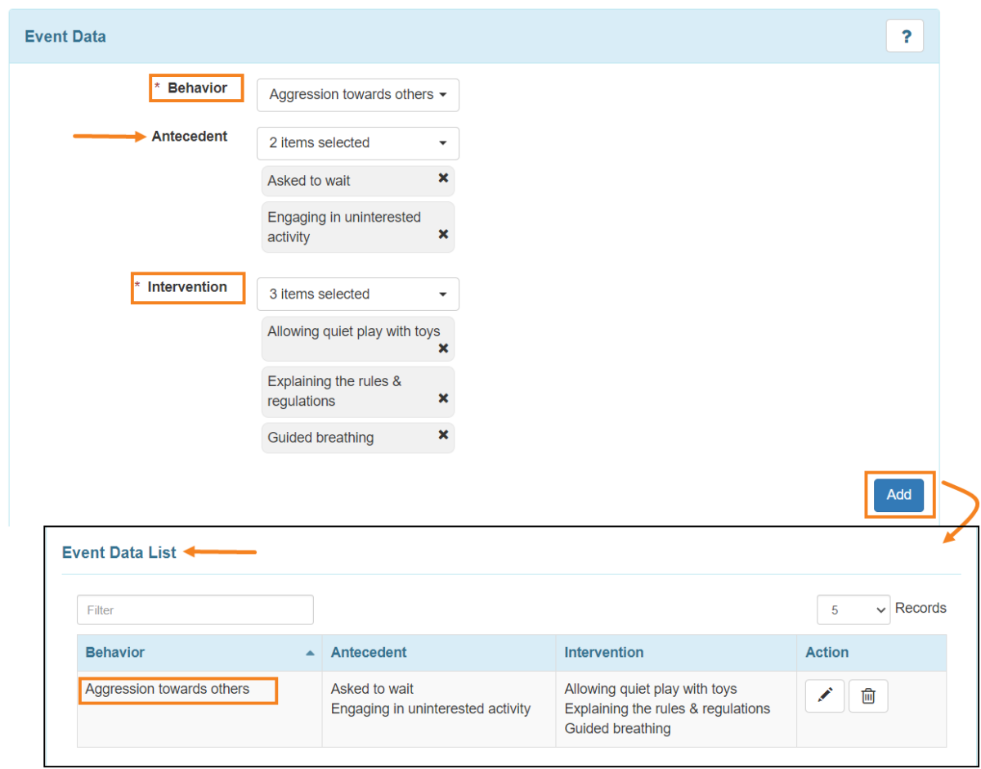The image size is (981, 769).
Task: Change the records-per-page dropdown
Action: tap(853, 609)
